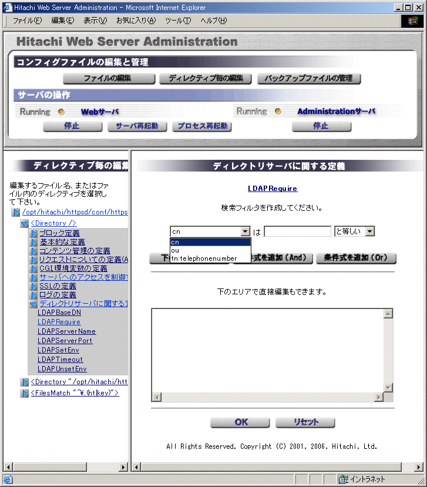Open the LDAPRequire heading link
Screen dimensions: 427x487
tap(273, 189)
